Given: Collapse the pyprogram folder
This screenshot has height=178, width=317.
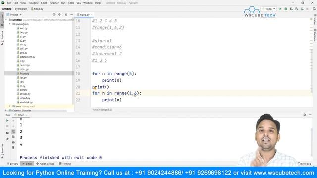Looking at the screenshot, I should coord(10,24).
